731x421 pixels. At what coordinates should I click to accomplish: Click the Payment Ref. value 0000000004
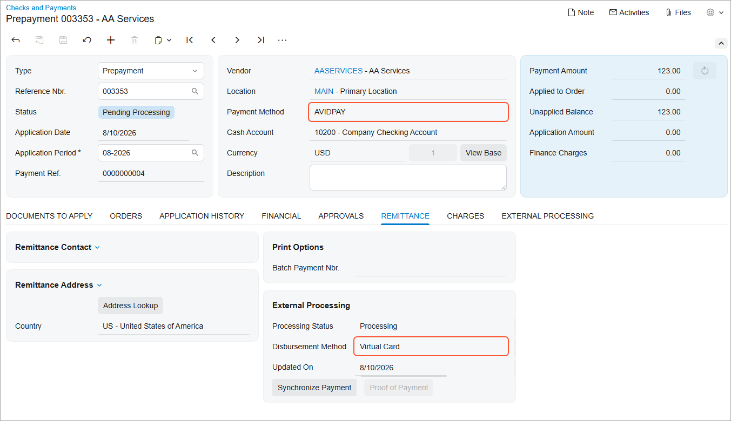pos(124,173)
